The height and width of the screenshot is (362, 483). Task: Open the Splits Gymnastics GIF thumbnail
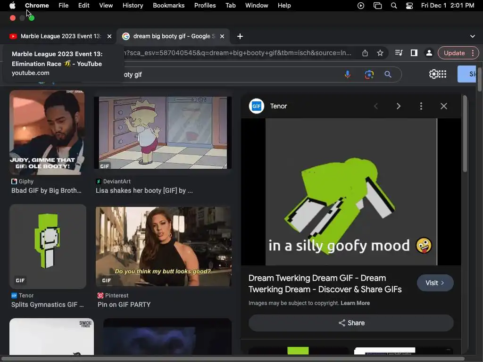pos(48,246)
